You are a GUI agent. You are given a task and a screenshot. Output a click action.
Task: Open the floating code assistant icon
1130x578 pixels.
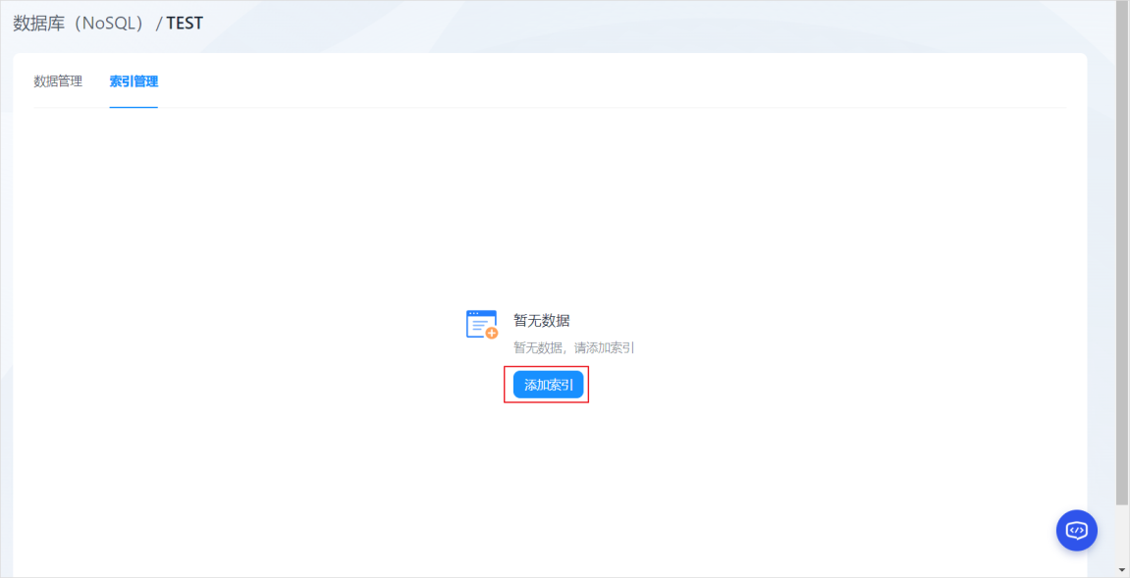pos(1077,531)
